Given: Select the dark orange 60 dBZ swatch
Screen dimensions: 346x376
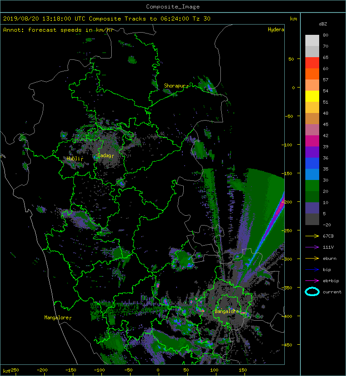Looking at the screenshot, I should [312, 74].
